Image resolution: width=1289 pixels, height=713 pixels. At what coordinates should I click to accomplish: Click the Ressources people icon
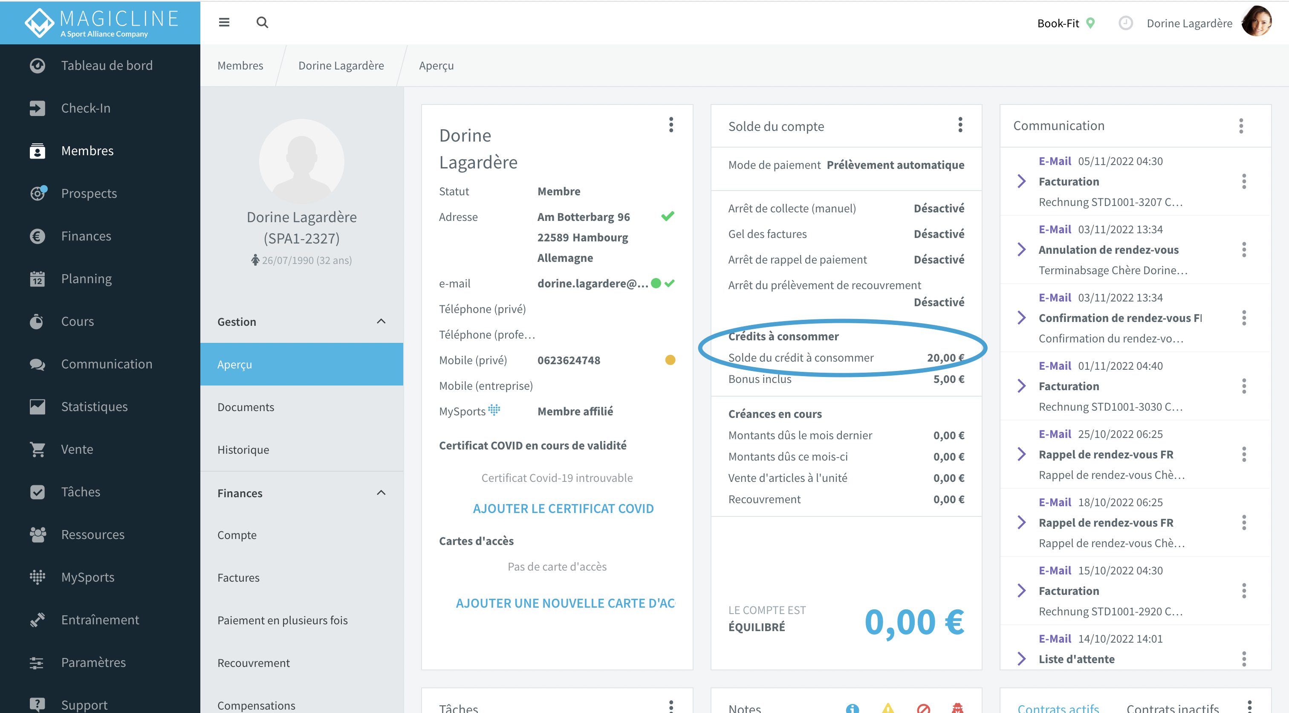(38, 534)
